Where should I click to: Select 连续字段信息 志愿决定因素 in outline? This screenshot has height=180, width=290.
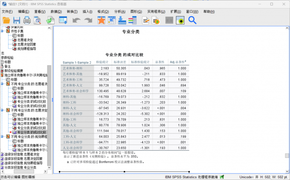23,159
